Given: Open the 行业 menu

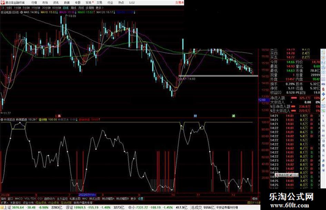Looking at the screenshot, I should [x=110, y=3].
